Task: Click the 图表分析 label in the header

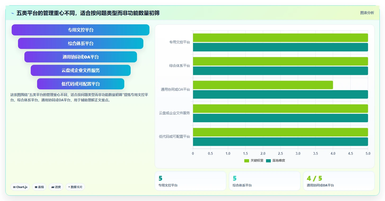Action: pyautogui.click(x=367, y=13)
